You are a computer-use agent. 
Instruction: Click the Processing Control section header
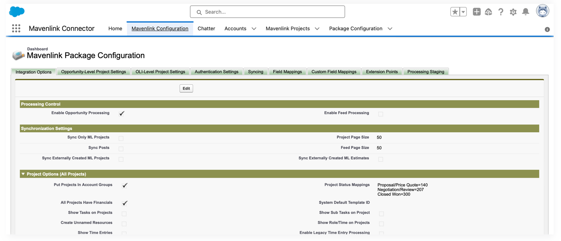point(280,104)
